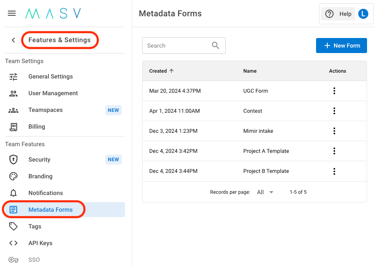375x266 pixels.
Task: Click the API Keys code brackets icon
Action: [x=13, y=243]
